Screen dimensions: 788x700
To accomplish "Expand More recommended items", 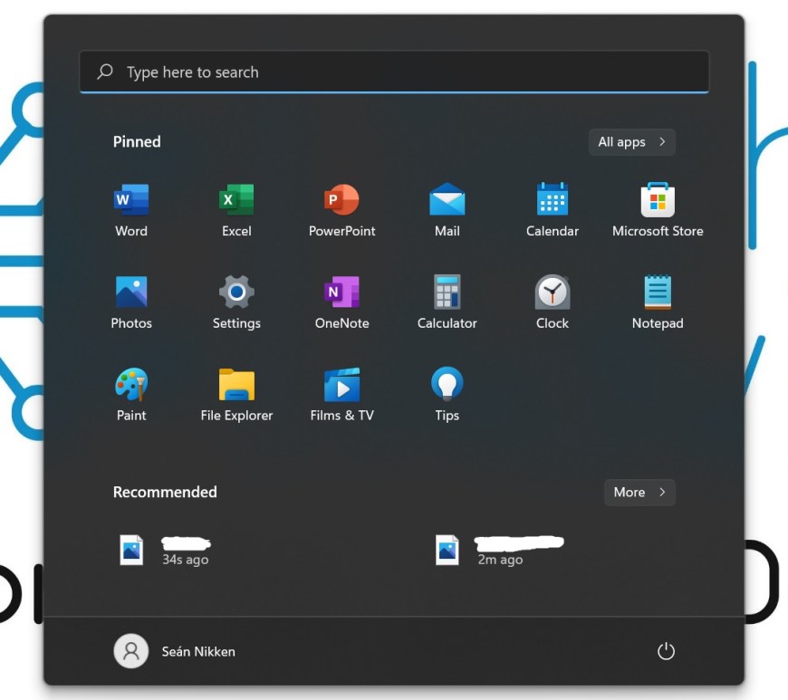I will (x=639, y=492).
